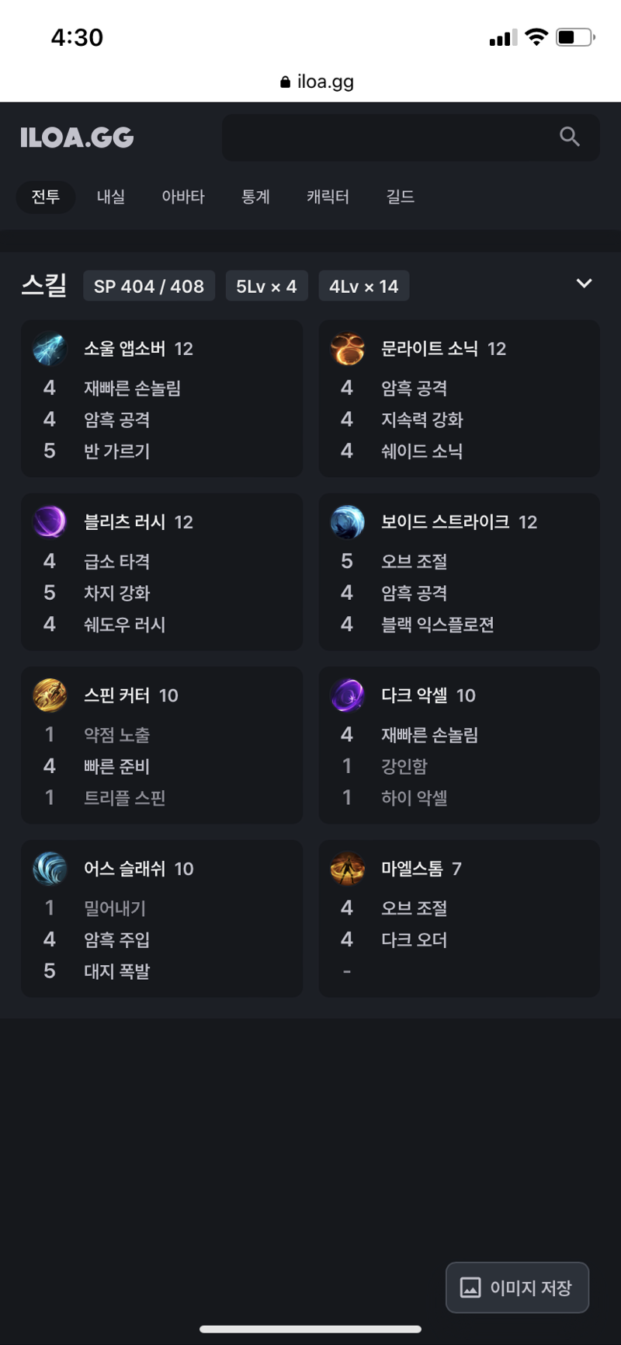
Task: Click the ILOA.GG logo link
Action: 77,138
